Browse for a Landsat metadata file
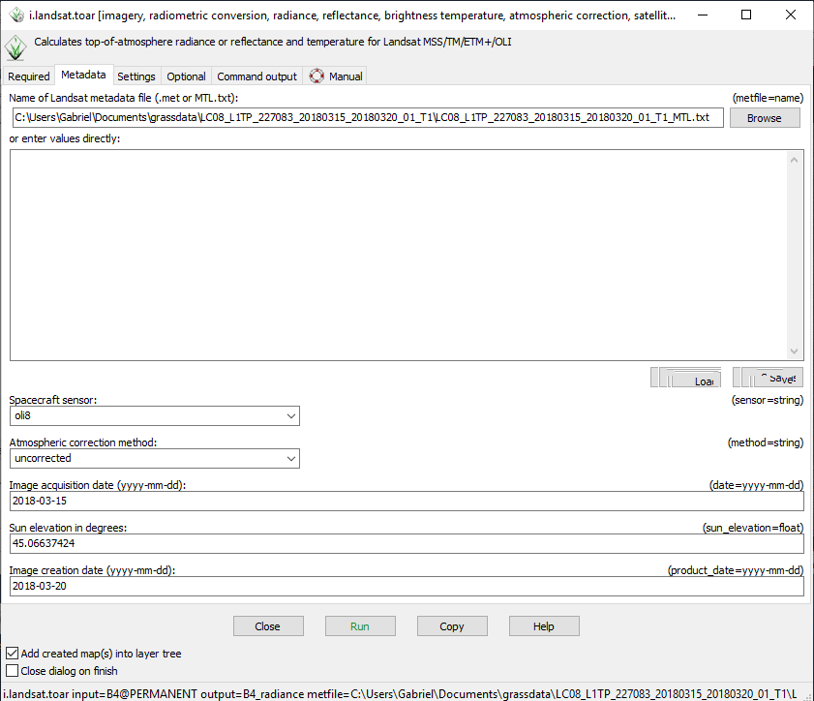 pos(765,118)
